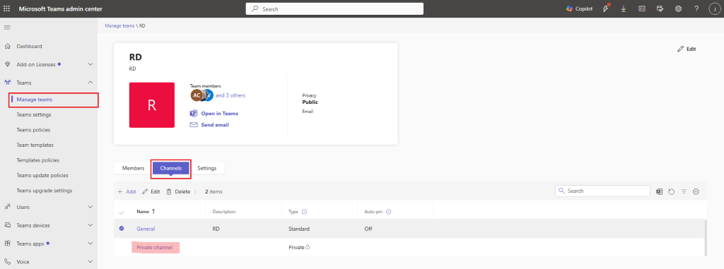Deselect the General channel row checkmark
Screen dimensions: 724x269
pyautogui.click(x=122, y=228)
